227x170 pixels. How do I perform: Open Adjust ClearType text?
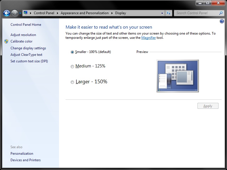pos(26,55)
